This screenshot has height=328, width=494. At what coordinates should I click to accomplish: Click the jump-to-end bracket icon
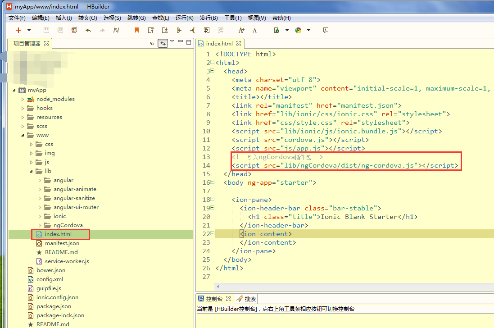coord(192,30)
